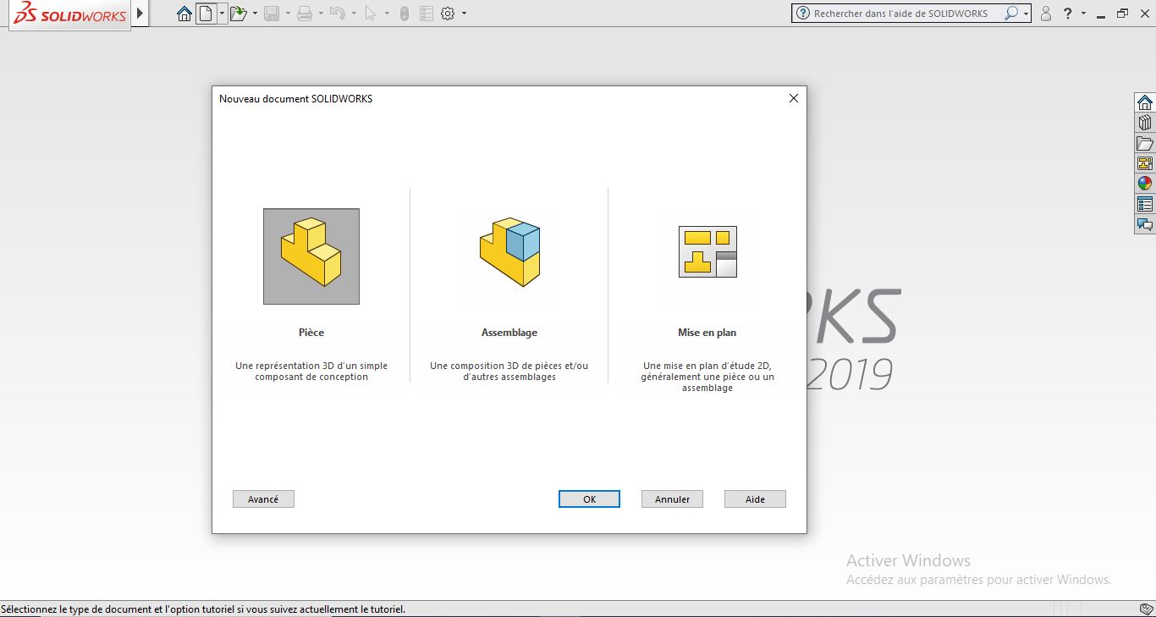Click the Nouveau document SOLIDWORKS title text

(x=296, y=99)
